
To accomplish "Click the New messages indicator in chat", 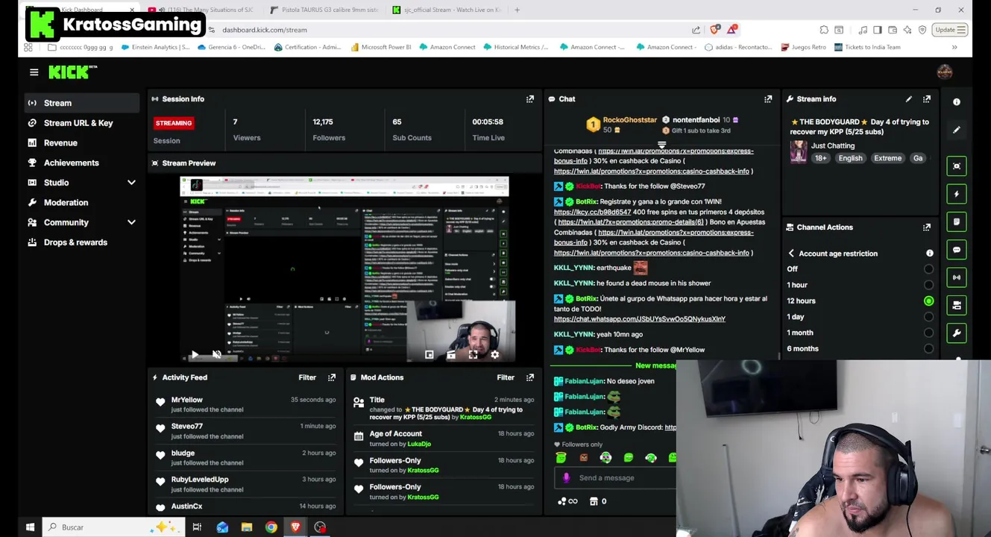I will pos(655,365).
